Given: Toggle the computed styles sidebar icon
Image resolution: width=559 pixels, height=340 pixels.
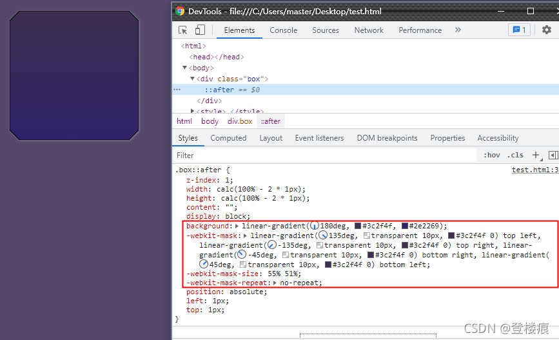Looking at the screenshot, I should 553,155.
